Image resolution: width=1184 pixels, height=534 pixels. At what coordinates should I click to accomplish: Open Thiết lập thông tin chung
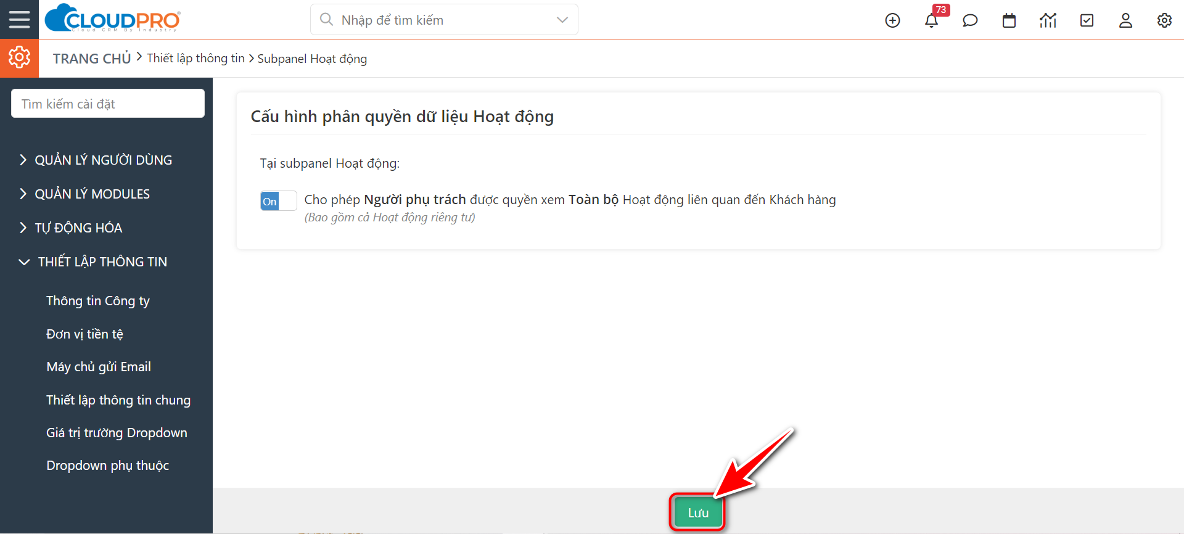click(118, 400)
